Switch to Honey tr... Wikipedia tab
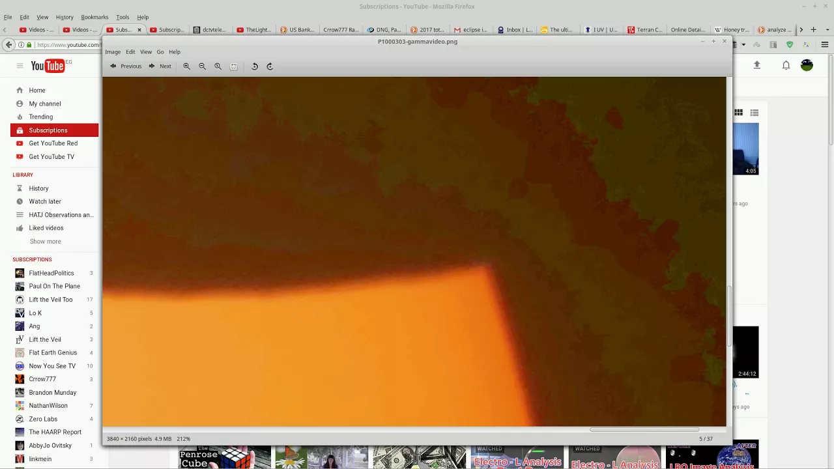Viewport: 834px width, 469px height. coord(731,29)
